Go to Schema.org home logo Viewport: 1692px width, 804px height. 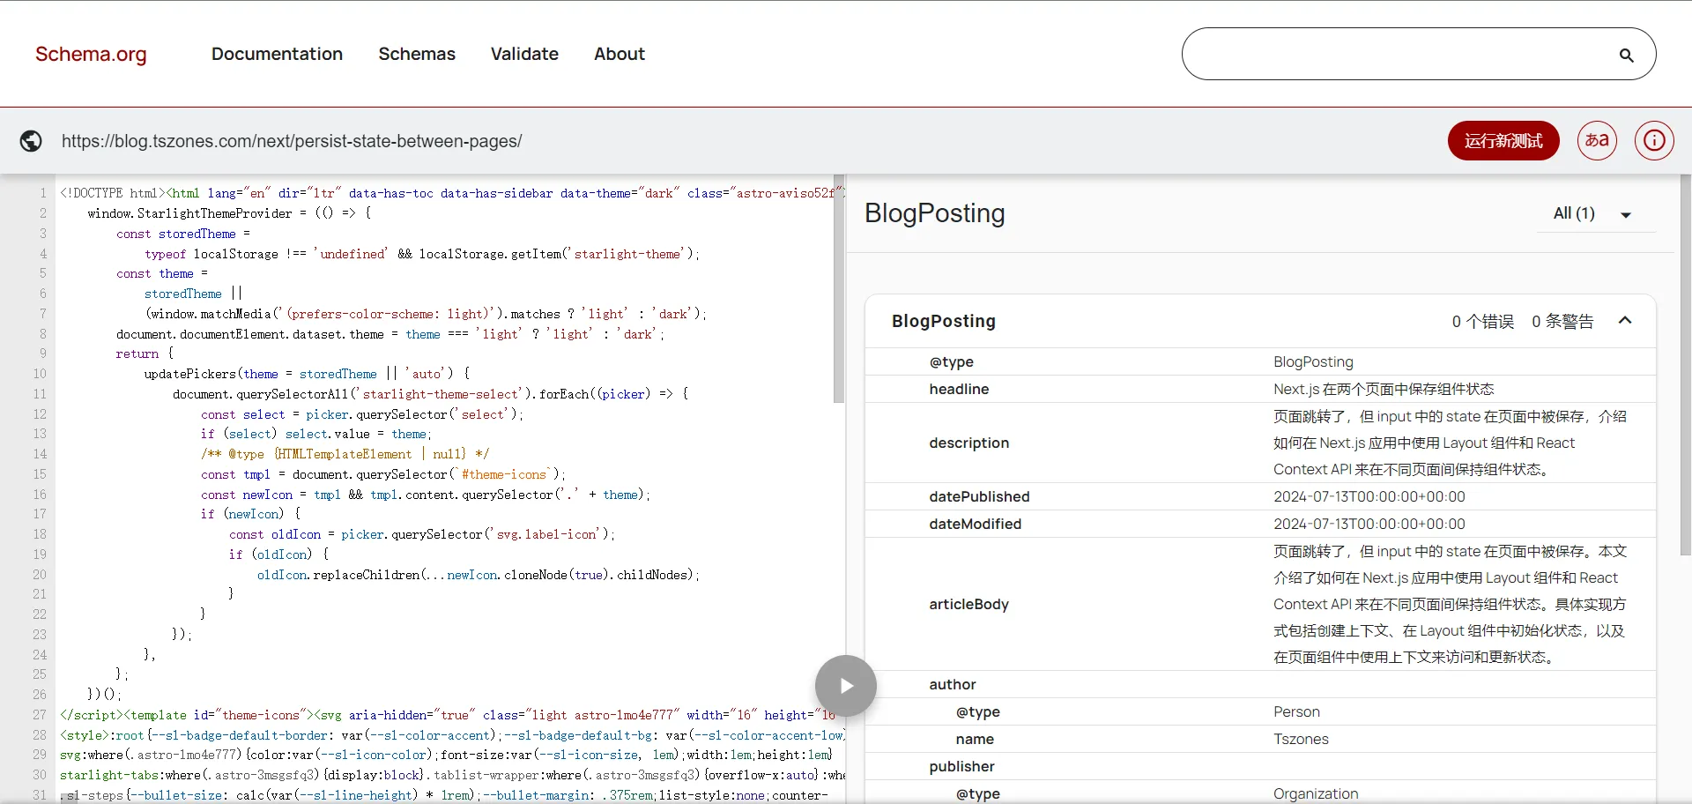pyautogui.click(x=91, y=55)
